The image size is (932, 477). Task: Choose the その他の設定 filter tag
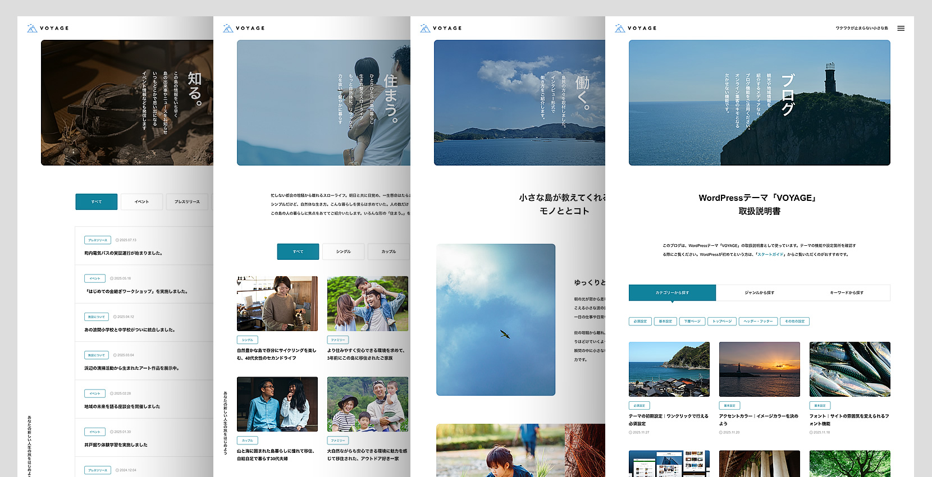point(794,322)
